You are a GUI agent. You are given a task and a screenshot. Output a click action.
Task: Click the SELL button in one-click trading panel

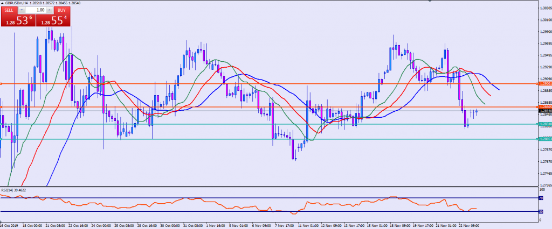(x=9, y=10)
